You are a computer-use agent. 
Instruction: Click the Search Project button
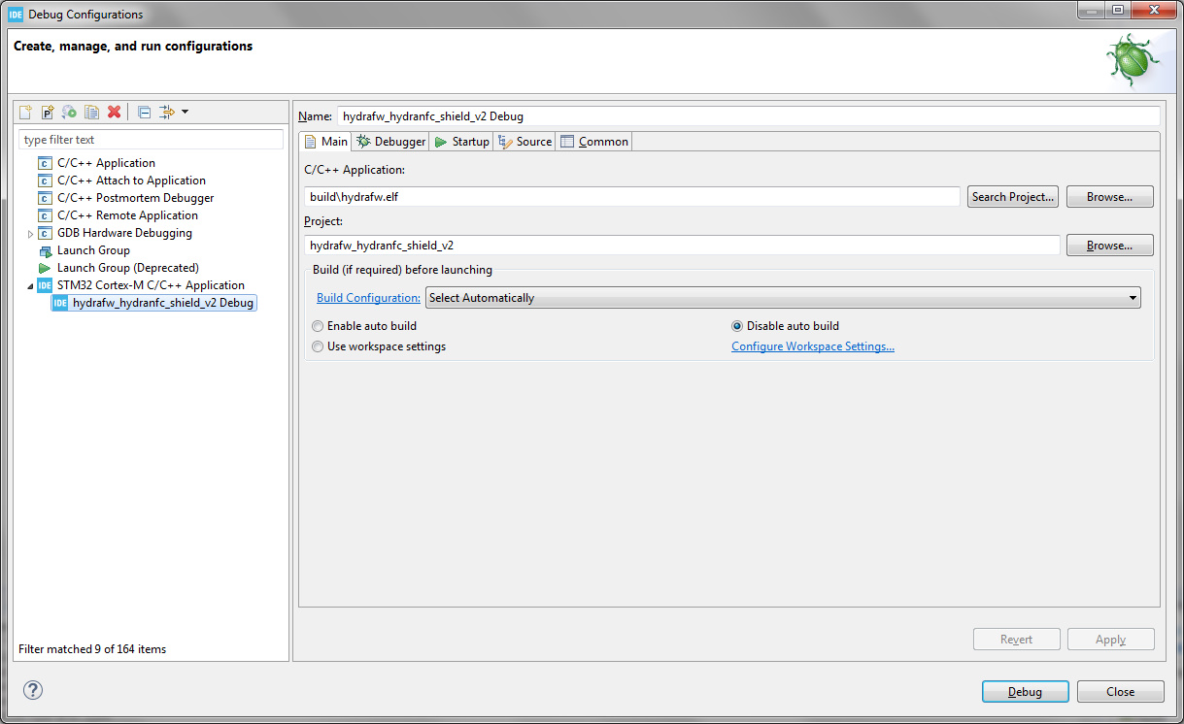pos(1012,197)
